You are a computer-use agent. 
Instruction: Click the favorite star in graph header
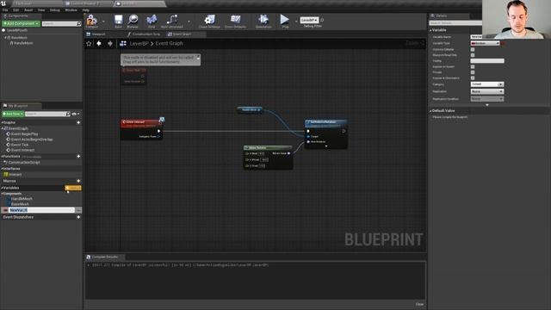coord(89,44)
